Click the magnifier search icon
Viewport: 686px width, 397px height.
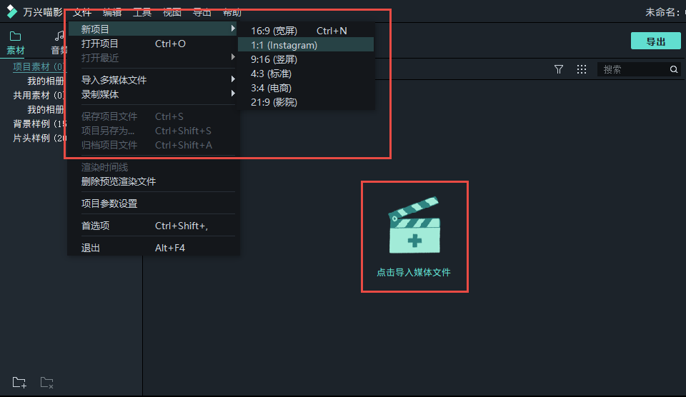[674, 69]
